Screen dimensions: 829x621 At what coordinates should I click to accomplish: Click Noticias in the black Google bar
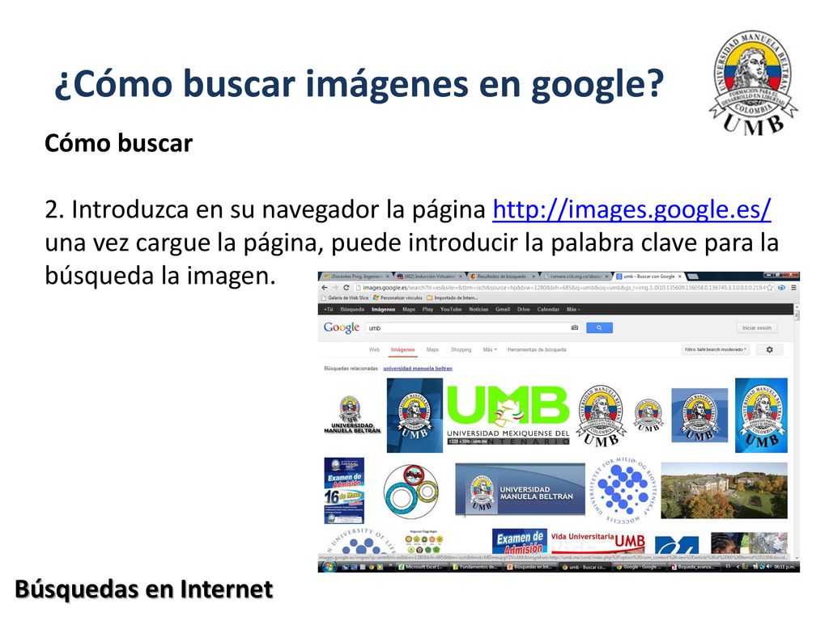pyautogui.click(x=478, y=310)
